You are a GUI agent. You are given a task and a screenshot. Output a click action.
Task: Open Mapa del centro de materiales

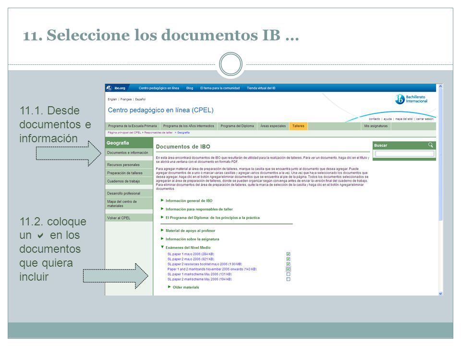pyautogui.click(x=129, y=204)
